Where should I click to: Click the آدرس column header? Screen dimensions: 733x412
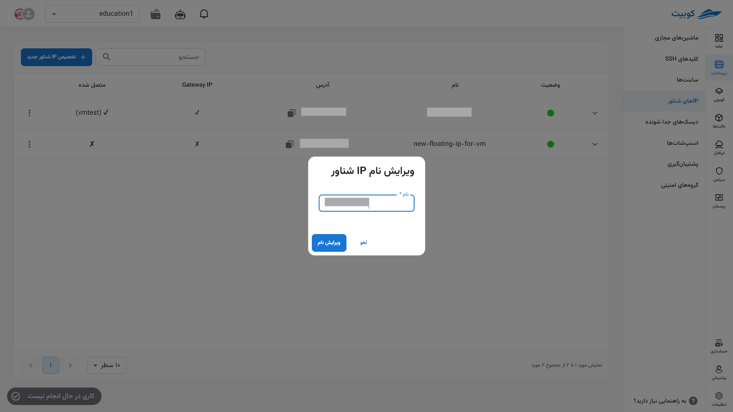pyautogui.click(x=323, y=85)
